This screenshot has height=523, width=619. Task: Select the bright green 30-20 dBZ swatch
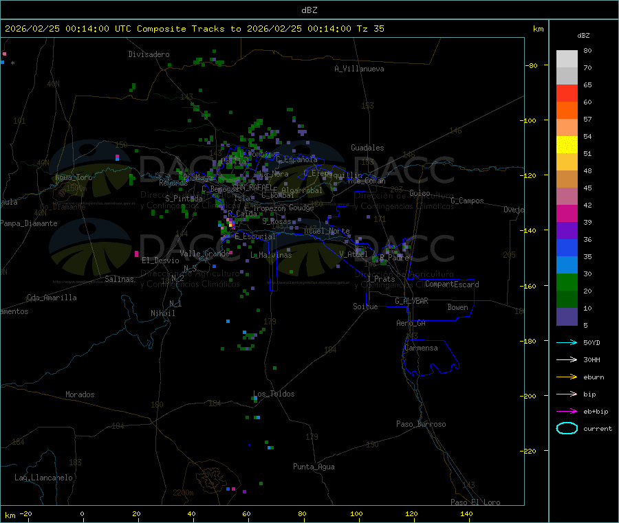click(x=567, y=282)
